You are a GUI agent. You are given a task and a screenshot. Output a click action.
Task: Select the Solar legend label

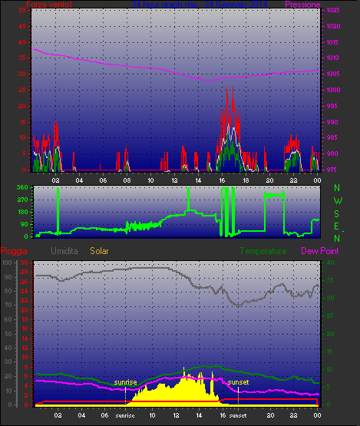click(x=99, y=251)
